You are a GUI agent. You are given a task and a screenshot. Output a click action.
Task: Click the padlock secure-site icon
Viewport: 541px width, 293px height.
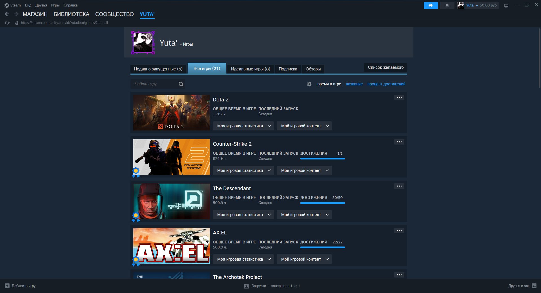click(17, 23)
